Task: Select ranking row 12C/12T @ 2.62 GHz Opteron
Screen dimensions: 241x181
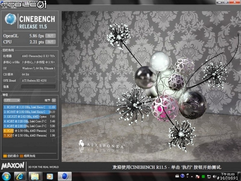Action: click(30, 117)
